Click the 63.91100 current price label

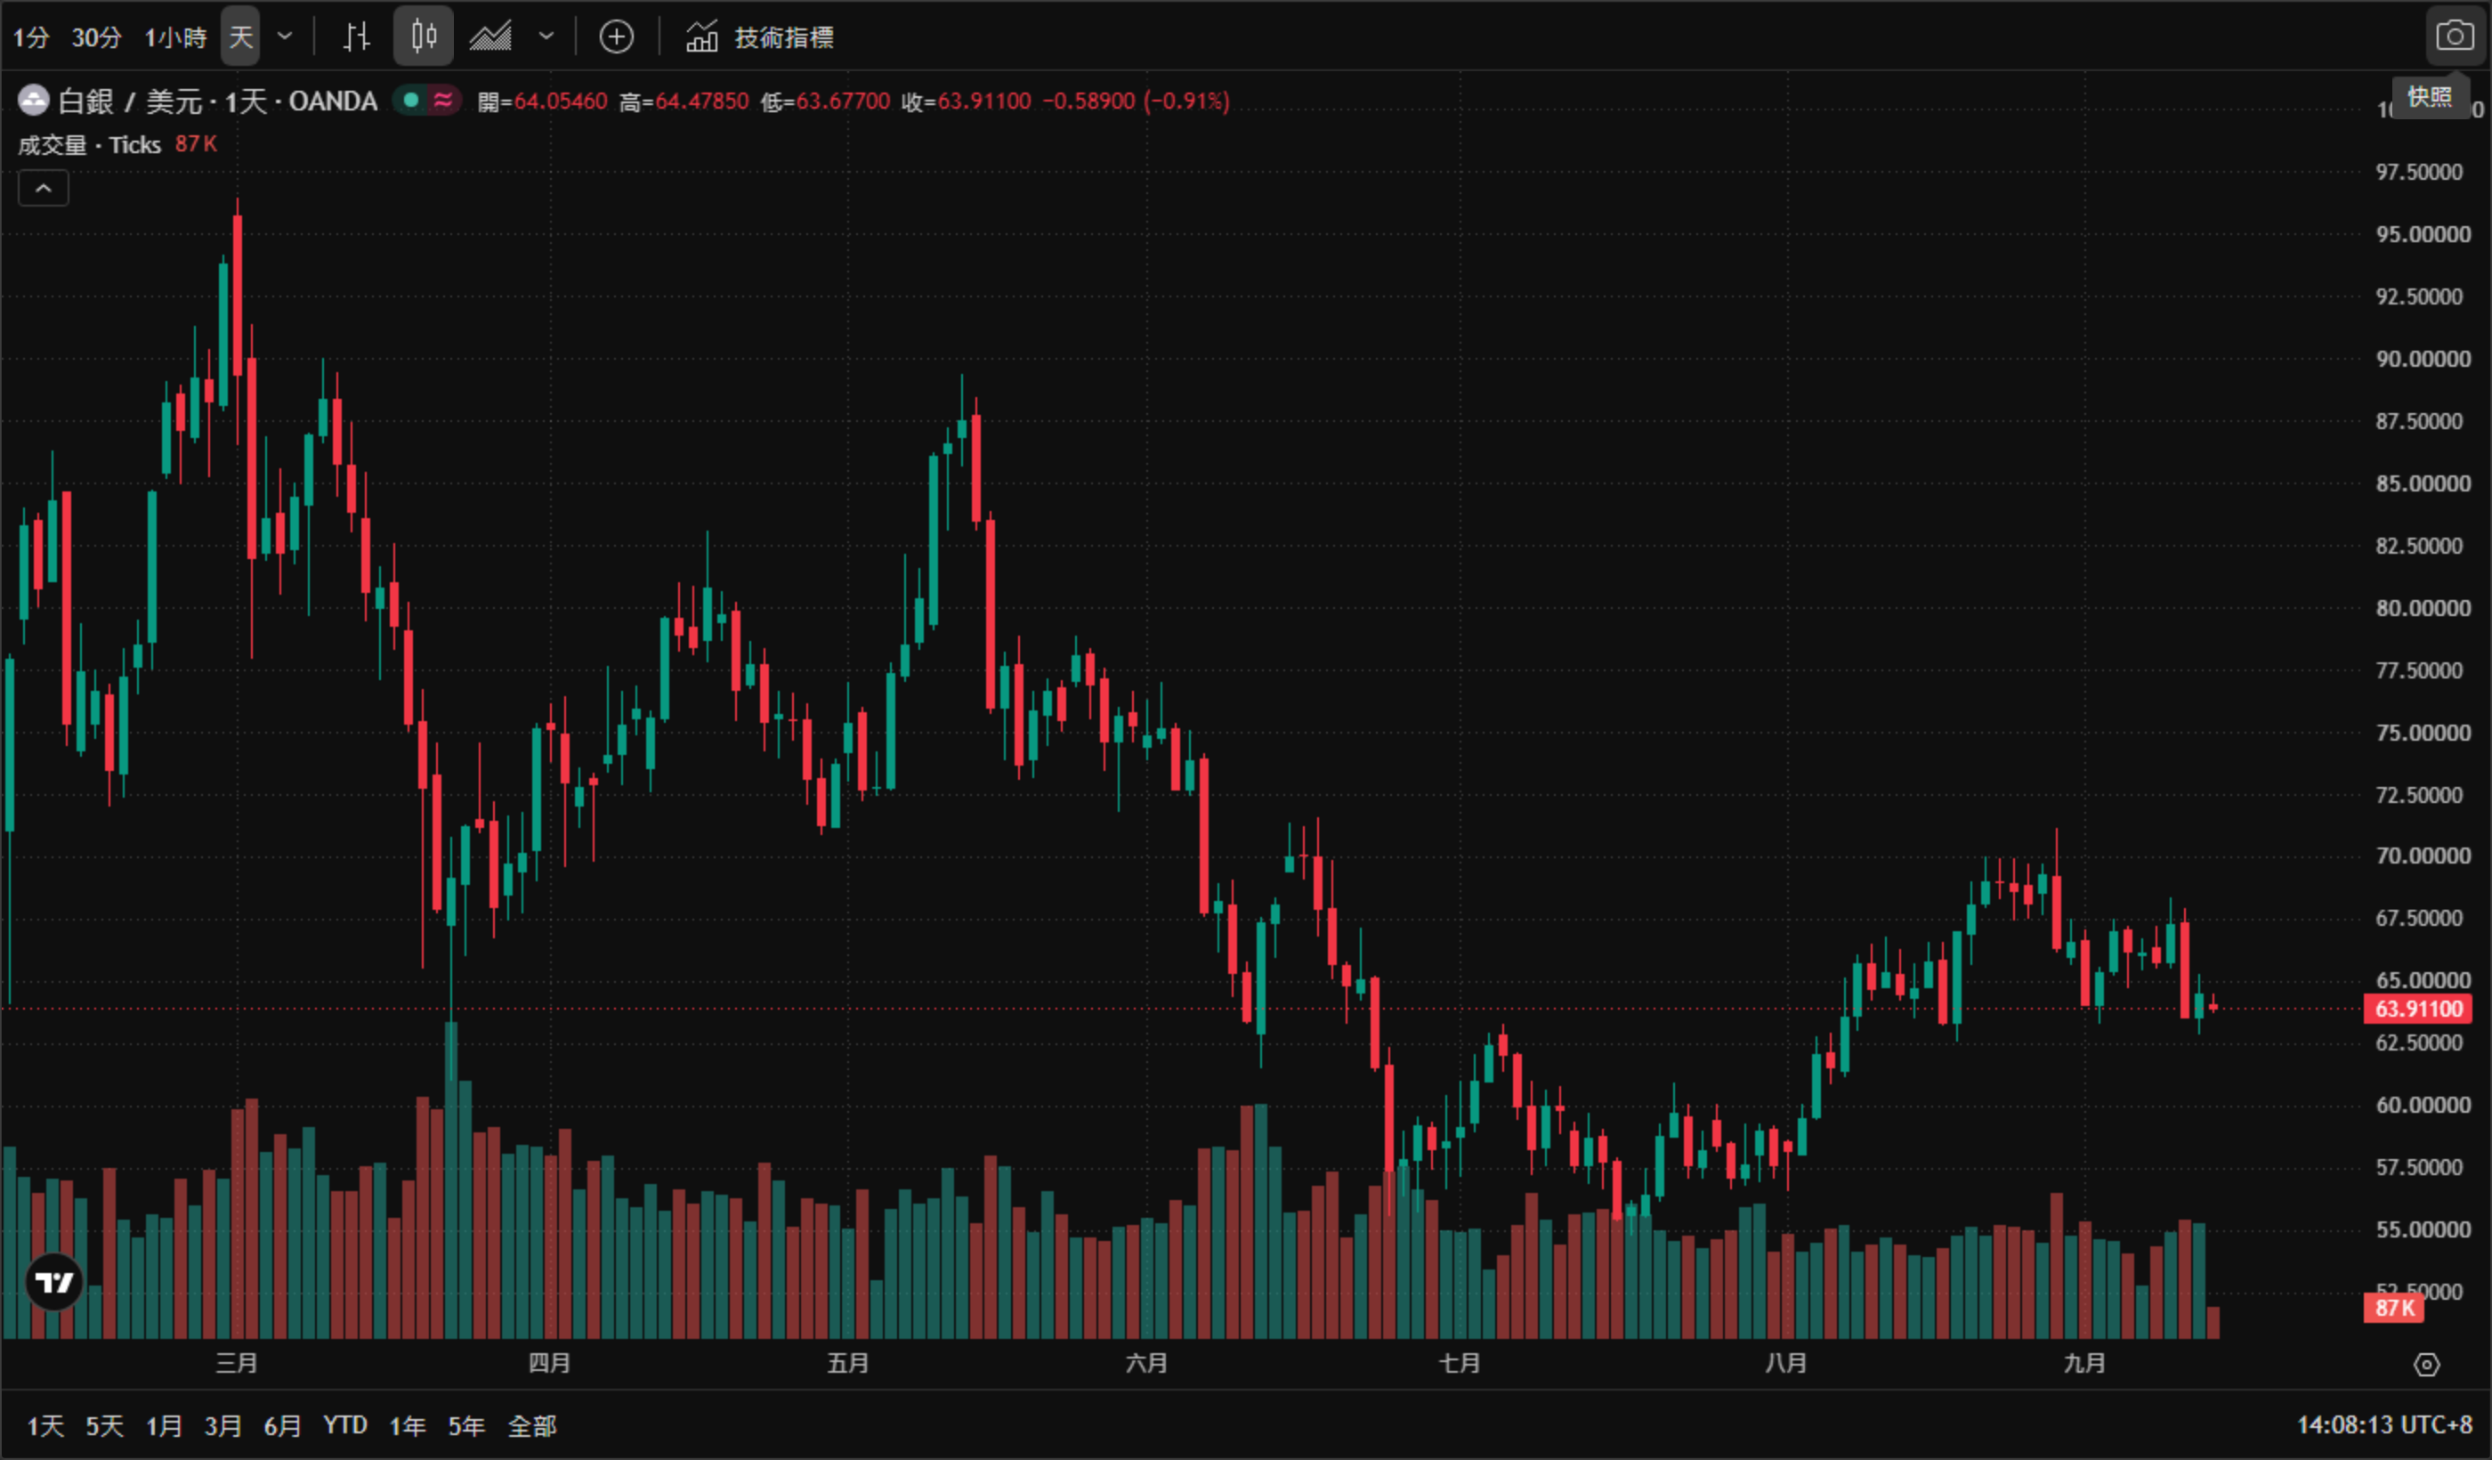2417,1009
